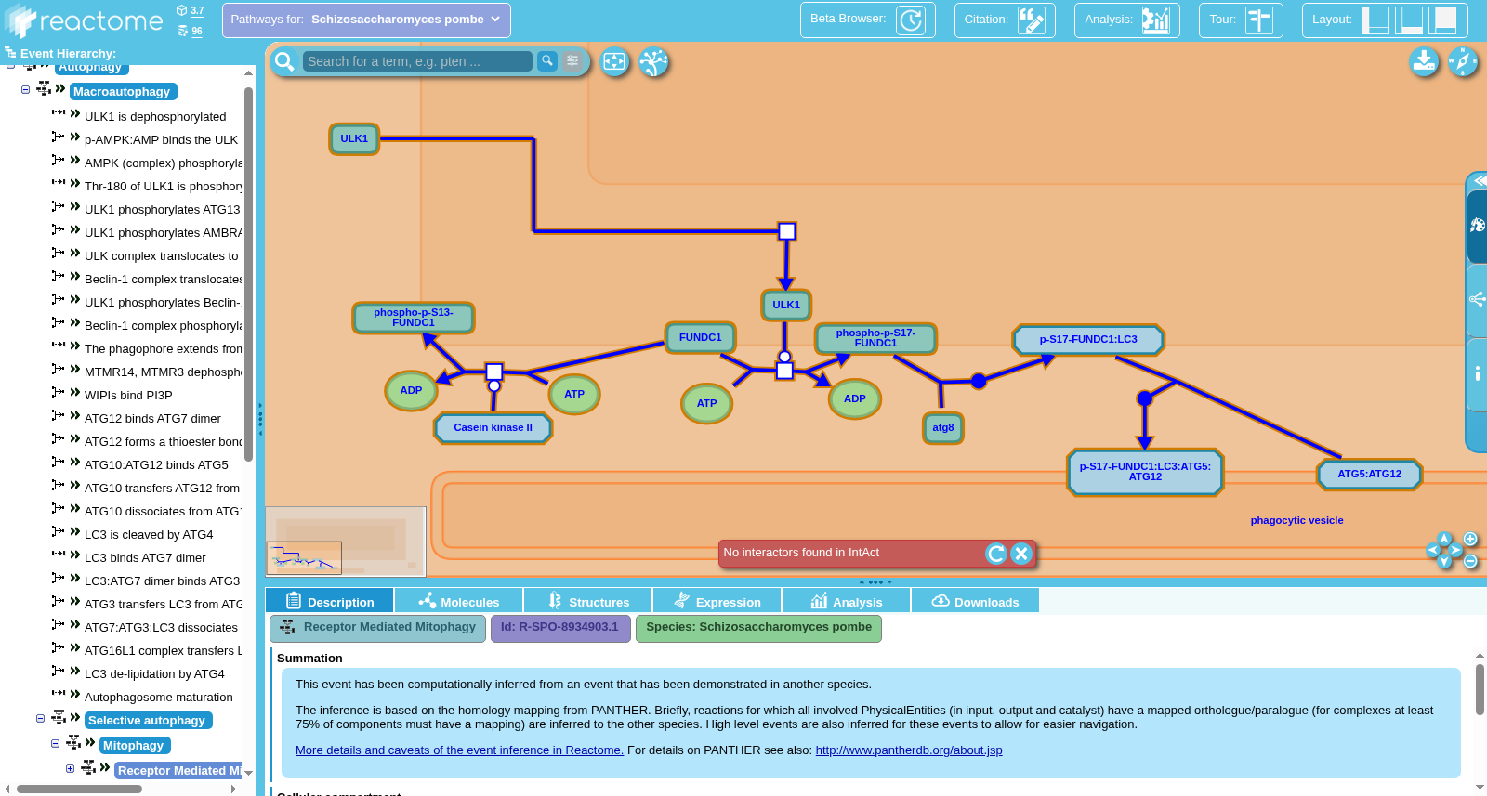Open search filter settings icon
1487x796 pixels.
[x=572, y=61]
